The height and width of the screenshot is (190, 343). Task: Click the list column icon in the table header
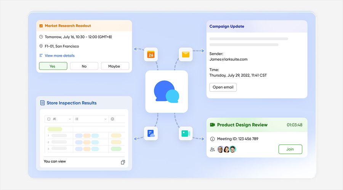[x=77, y=119]
